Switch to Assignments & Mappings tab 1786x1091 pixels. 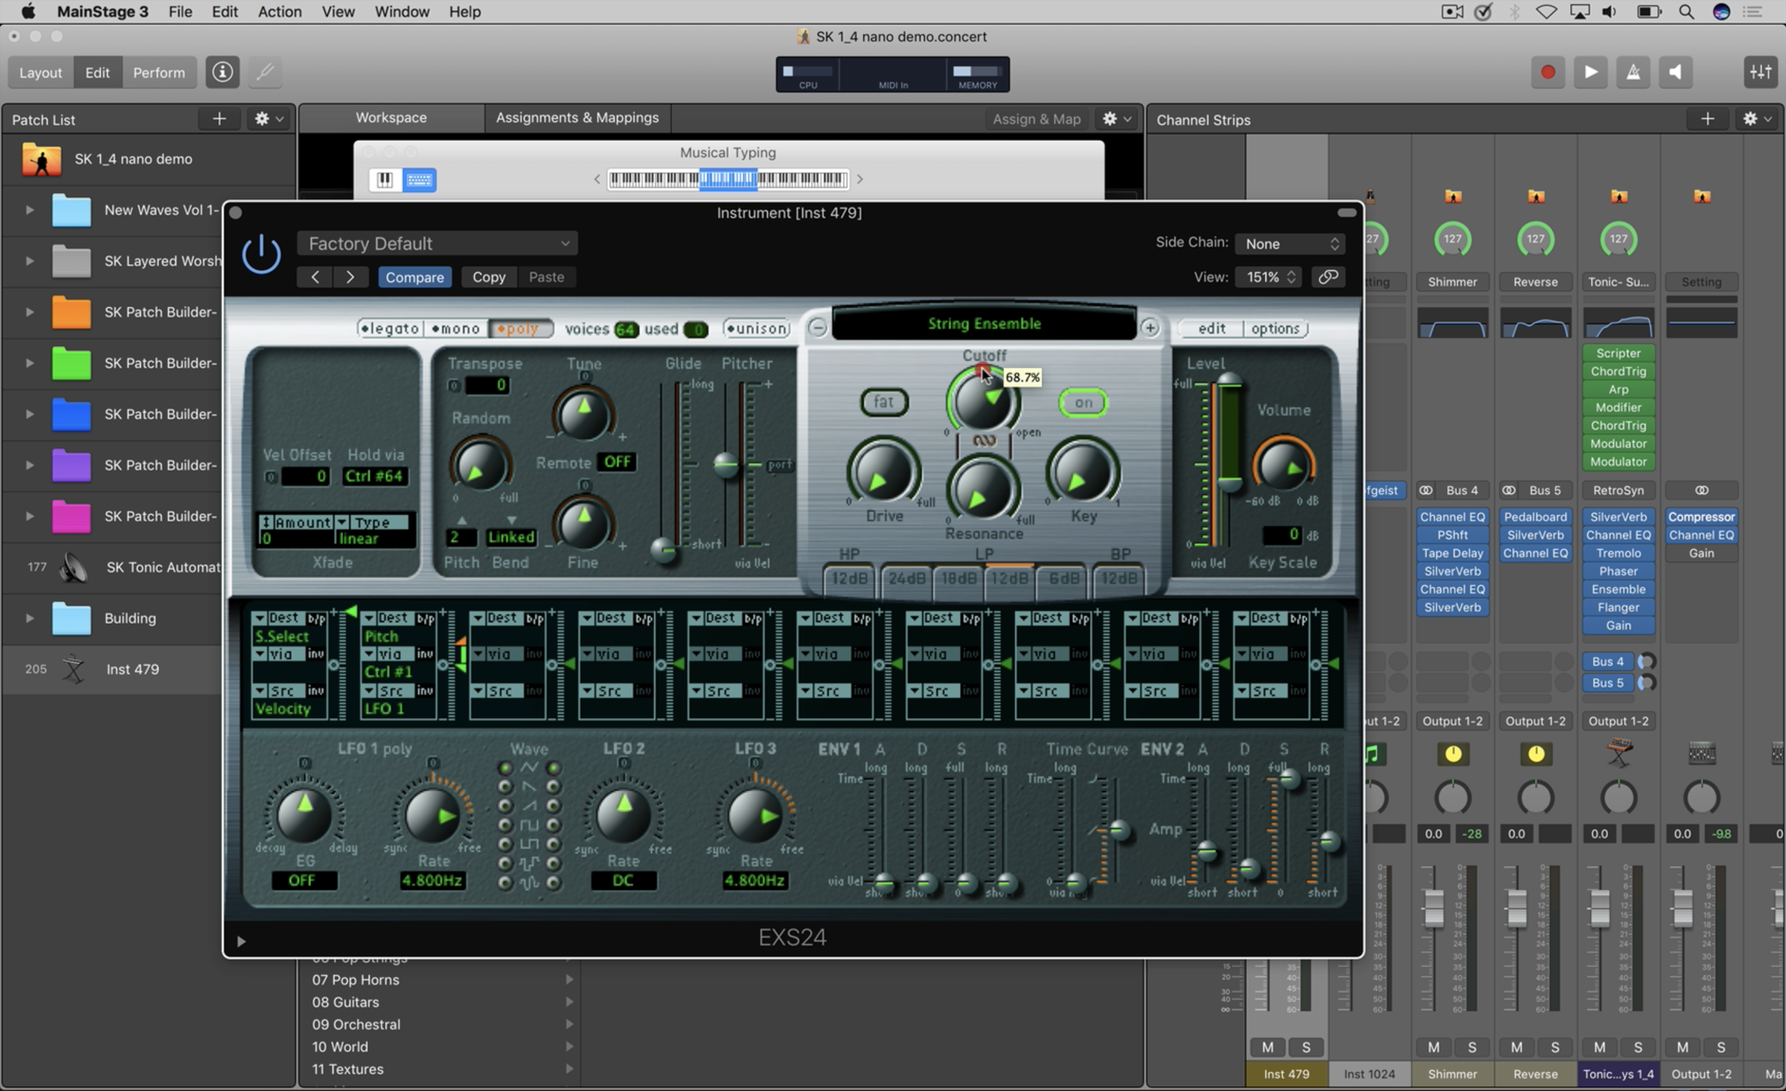point(577,117)
